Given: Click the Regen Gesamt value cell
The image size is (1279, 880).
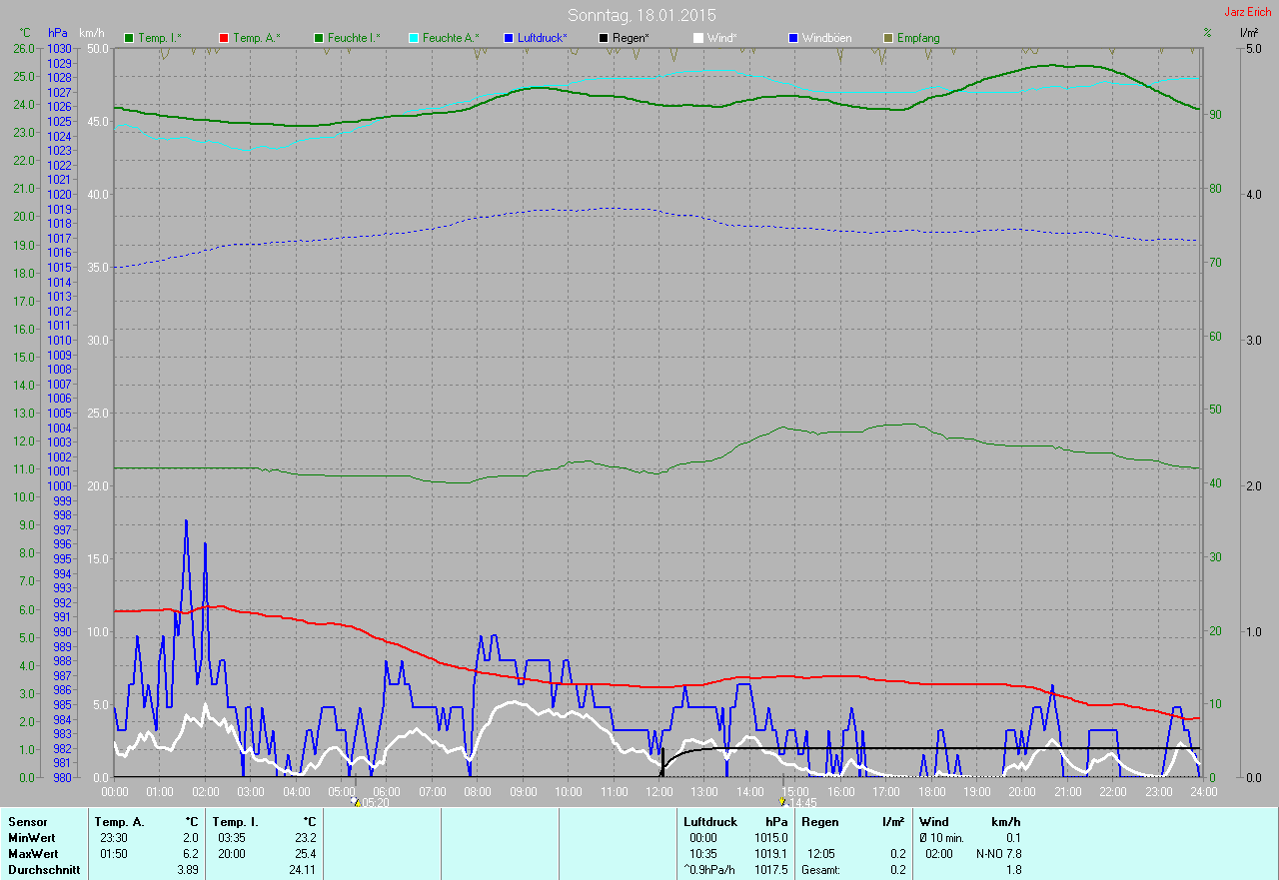Looking at the screenshot, I should [x=898, y=870].
